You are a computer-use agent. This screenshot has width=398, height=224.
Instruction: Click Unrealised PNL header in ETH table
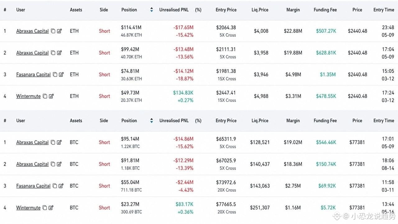click(x=174, y=10)
